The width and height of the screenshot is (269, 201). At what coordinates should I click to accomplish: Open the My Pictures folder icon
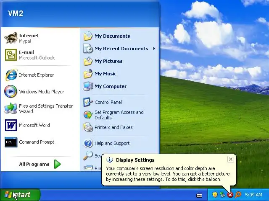88,61
